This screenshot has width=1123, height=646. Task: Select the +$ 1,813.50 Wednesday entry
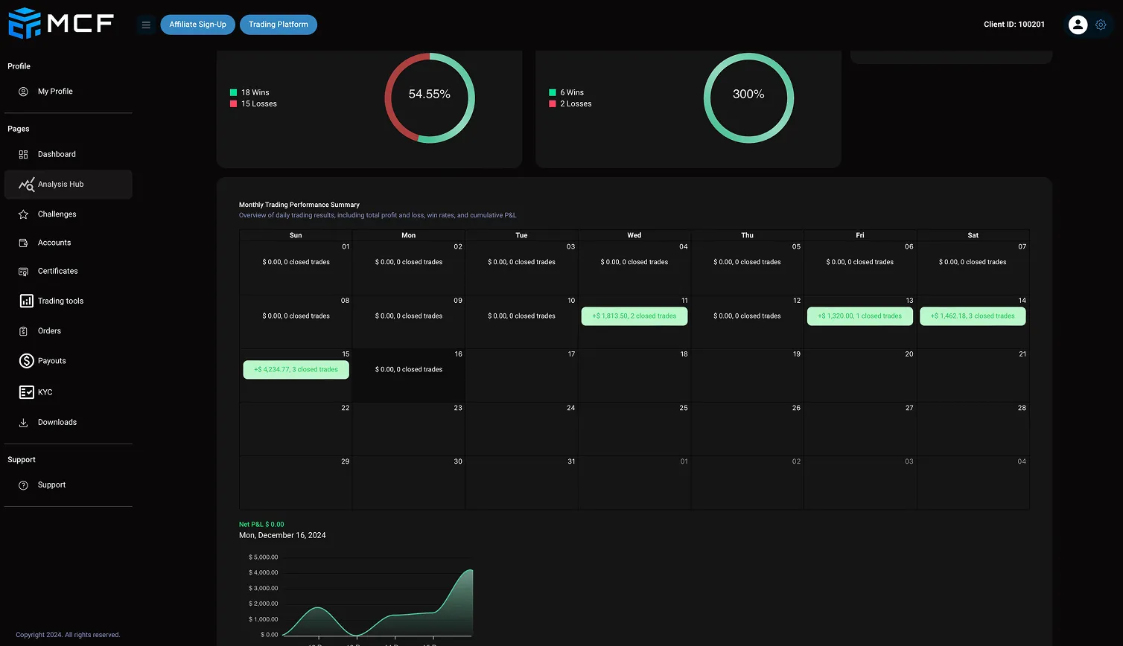click(634, 316)
